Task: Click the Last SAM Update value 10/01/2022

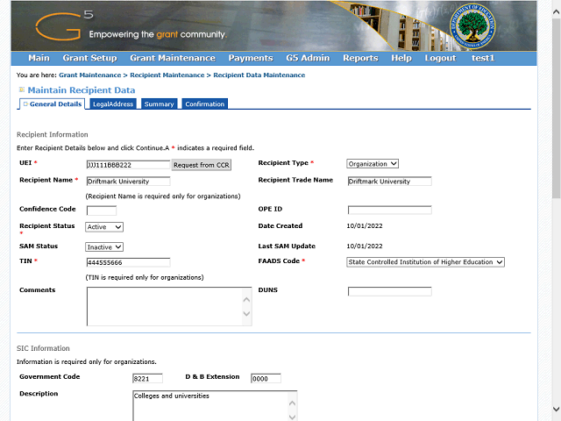Action: tap(365, 246)
